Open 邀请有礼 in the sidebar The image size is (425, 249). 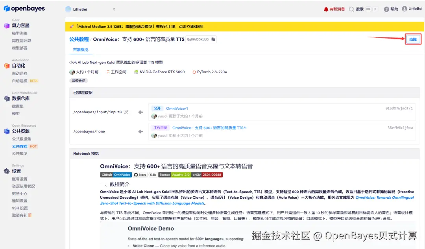click(20, 216)
